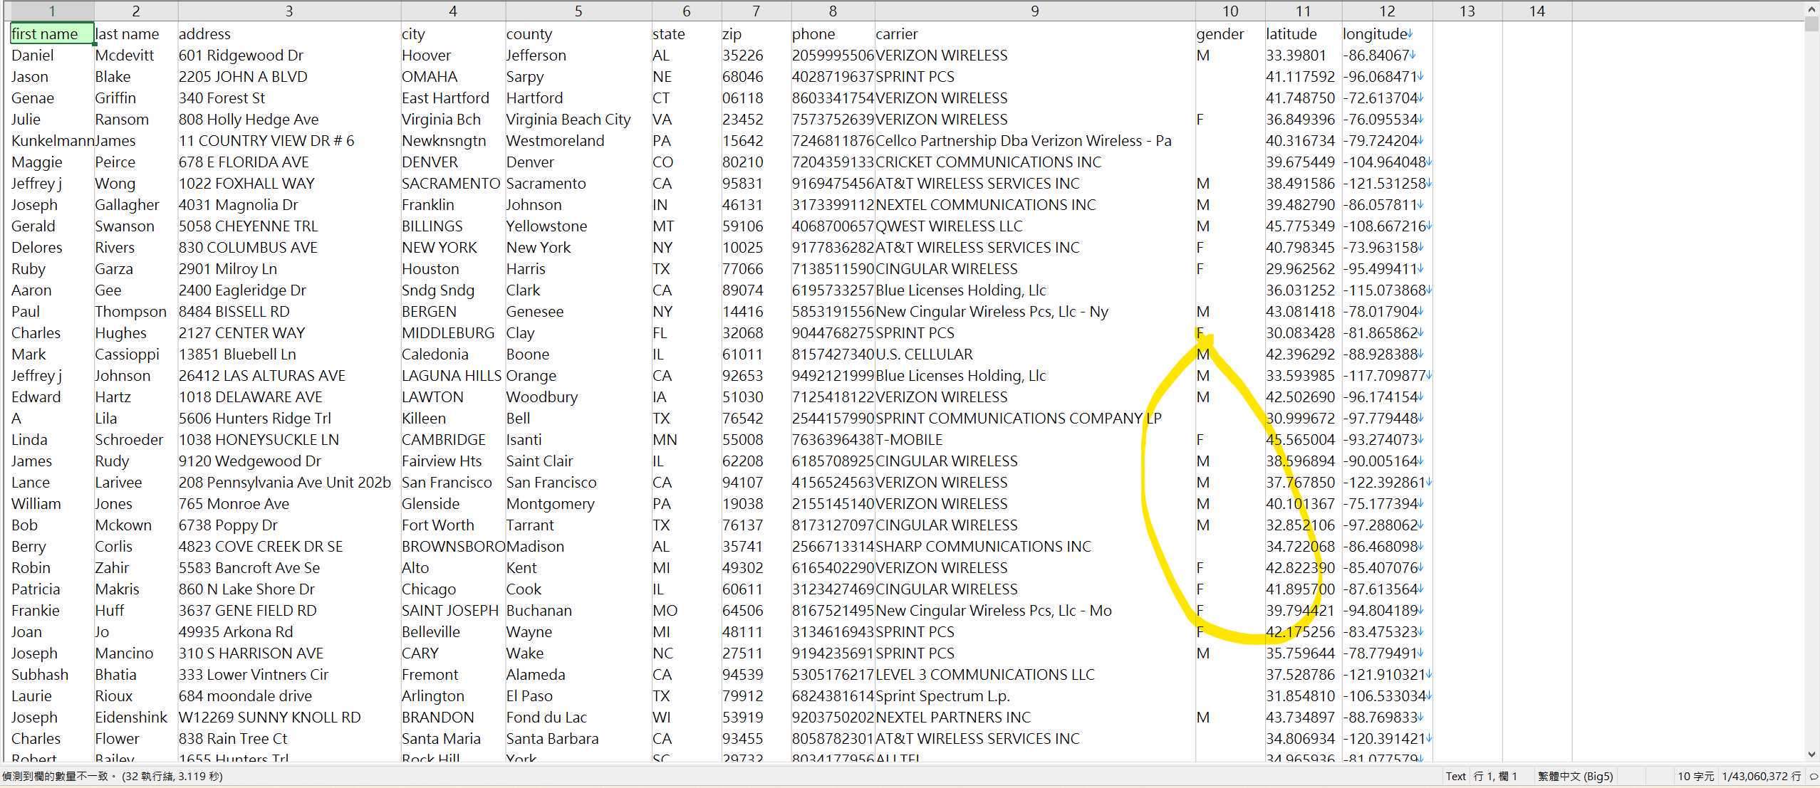Select the "LEVEL 3 COMMUNICATIONS LLC" carrier cell
1820x788 pixels.
point(1035,674)
